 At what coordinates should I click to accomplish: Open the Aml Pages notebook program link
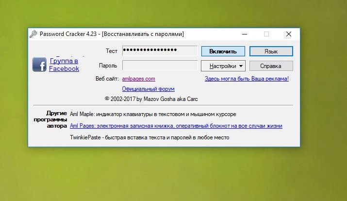(x=176, y=126)
